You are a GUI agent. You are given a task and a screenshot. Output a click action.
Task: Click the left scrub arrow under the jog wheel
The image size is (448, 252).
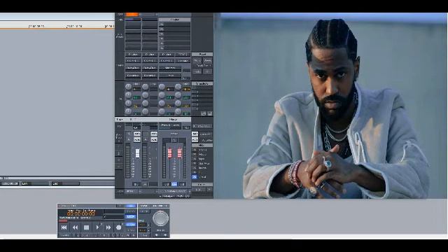tap(156, 235)
